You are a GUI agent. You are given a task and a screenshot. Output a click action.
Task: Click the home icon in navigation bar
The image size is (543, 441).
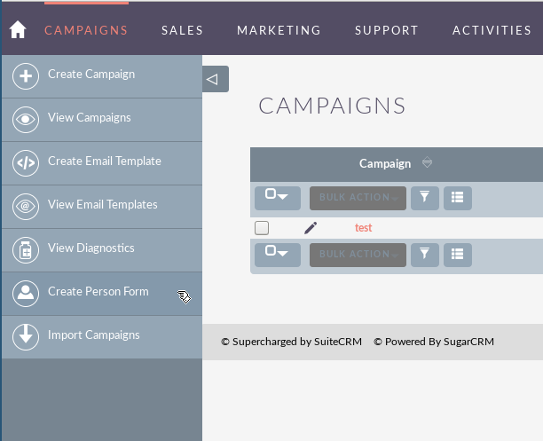[x=18, y=30]
